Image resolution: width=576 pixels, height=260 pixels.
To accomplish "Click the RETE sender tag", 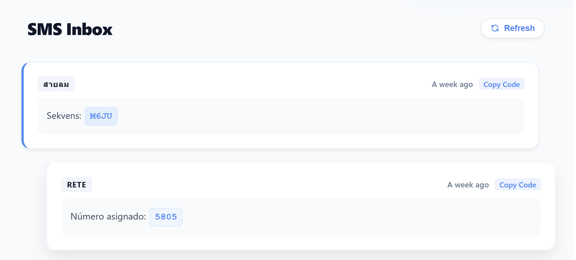I will point(76,185).
